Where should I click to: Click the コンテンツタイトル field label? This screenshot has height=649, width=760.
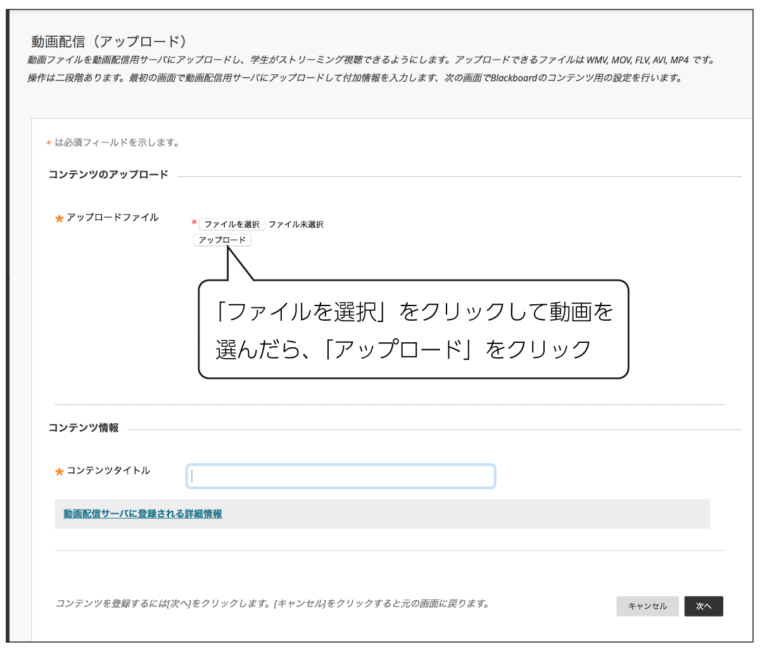click(x=108, y=470)
